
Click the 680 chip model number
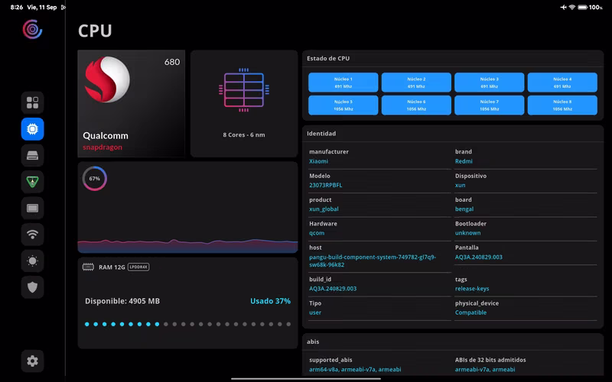click(x=172, y=62)
